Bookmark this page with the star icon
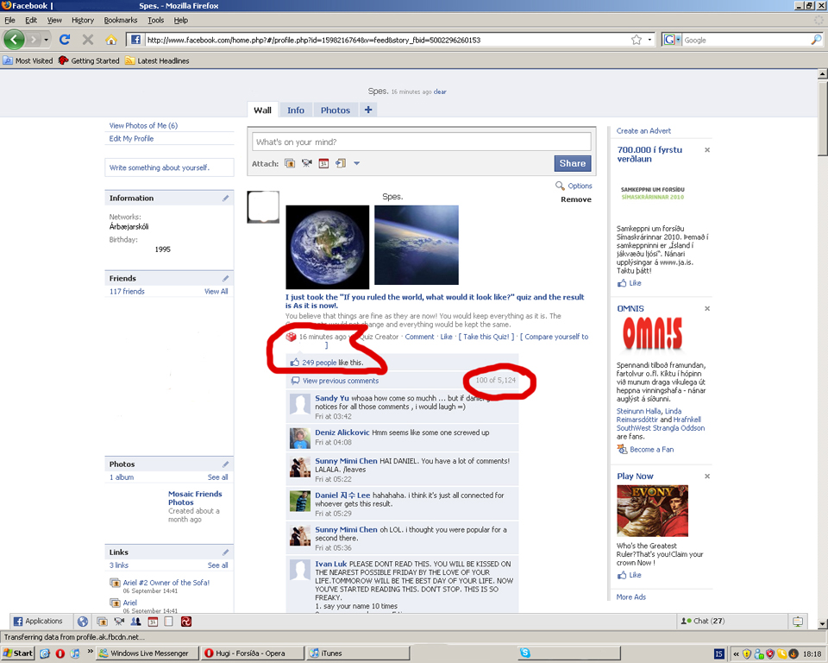828x663 pixels. 637,40
